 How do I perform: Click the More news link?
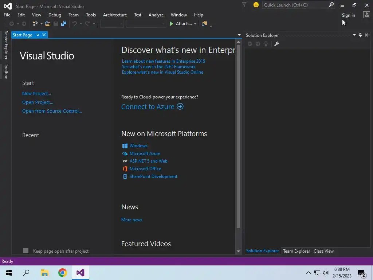pos(132,220)
